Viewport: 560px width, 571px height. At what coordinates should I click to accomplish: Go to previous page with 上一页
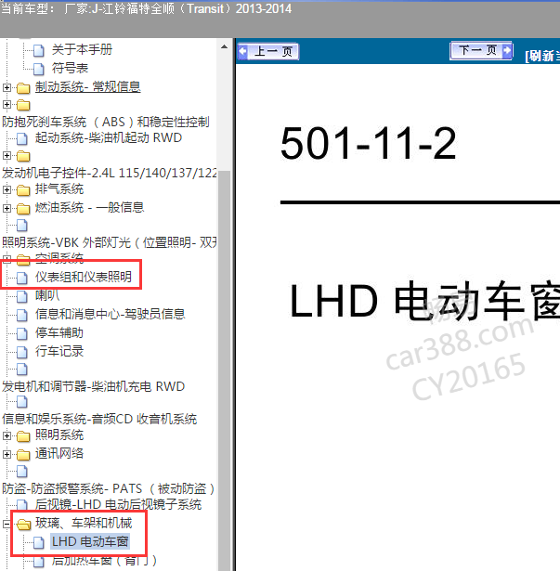click(x=268, y=51)
